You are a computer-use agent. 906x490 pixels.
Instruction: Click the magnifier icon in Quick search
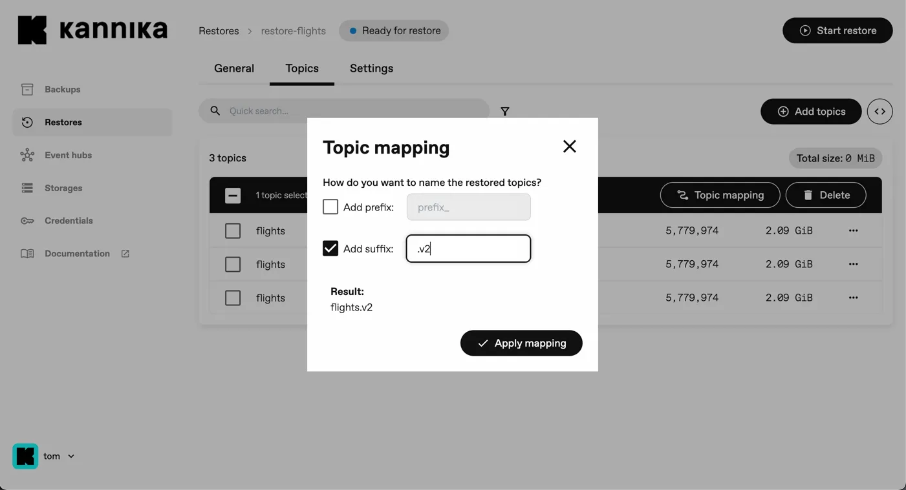[x=214, y=111]
